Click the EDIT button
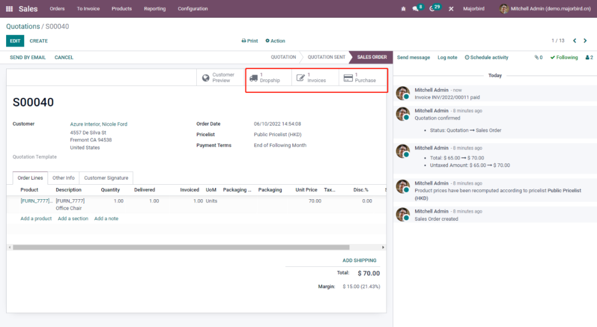This screenshot has width=597, height=327. coord(15,41)
